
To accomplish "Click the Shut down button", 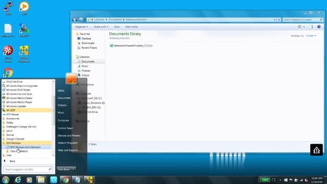I will (x=64, y=169).
